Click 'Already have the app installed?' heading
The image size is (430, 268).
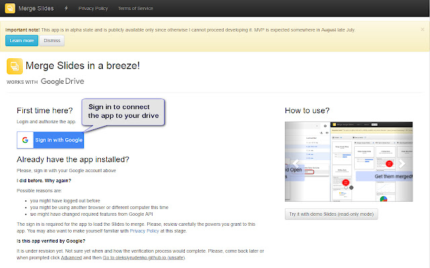point(73,159)
